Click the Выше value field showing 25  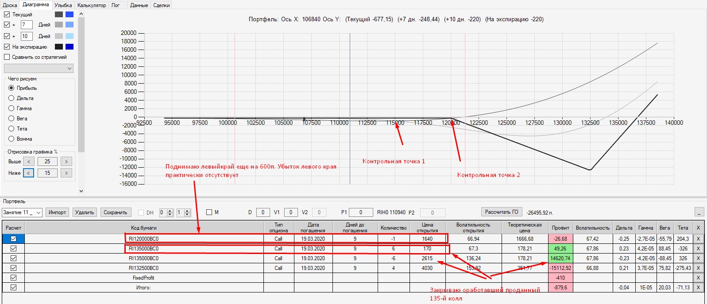[x=47, y=162]
